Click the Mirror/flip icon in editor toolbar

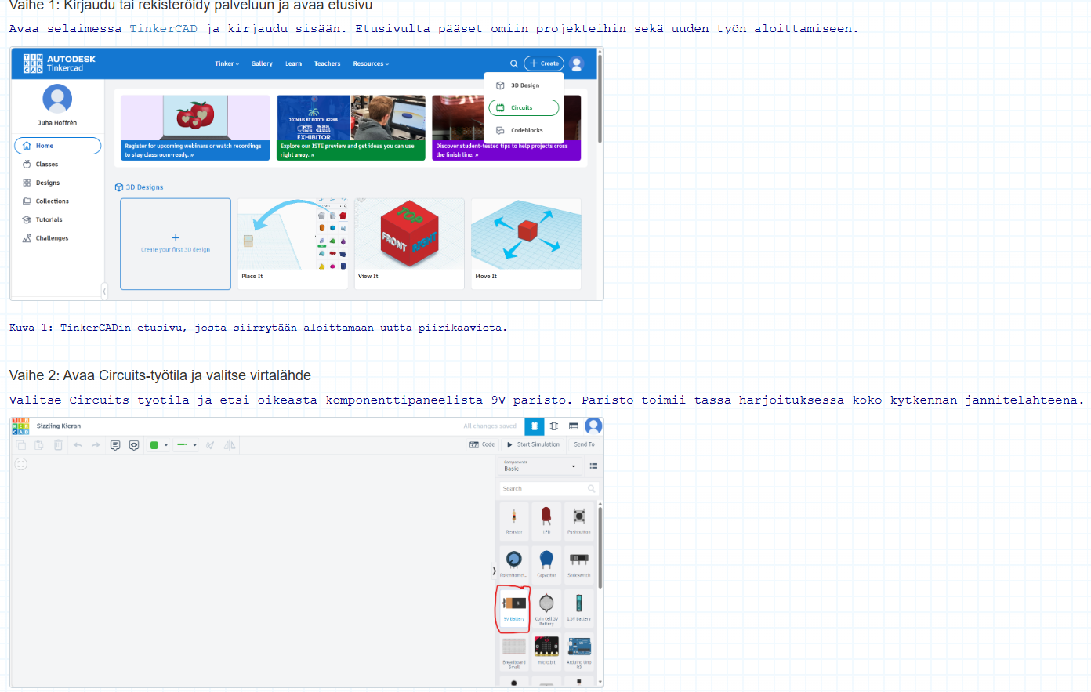(x=230, y=445)
